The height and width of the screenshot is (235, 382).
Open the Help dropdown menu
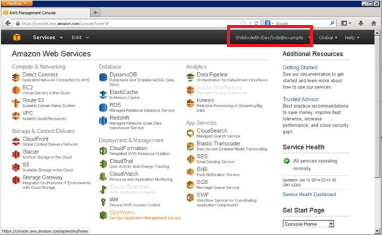352,37
